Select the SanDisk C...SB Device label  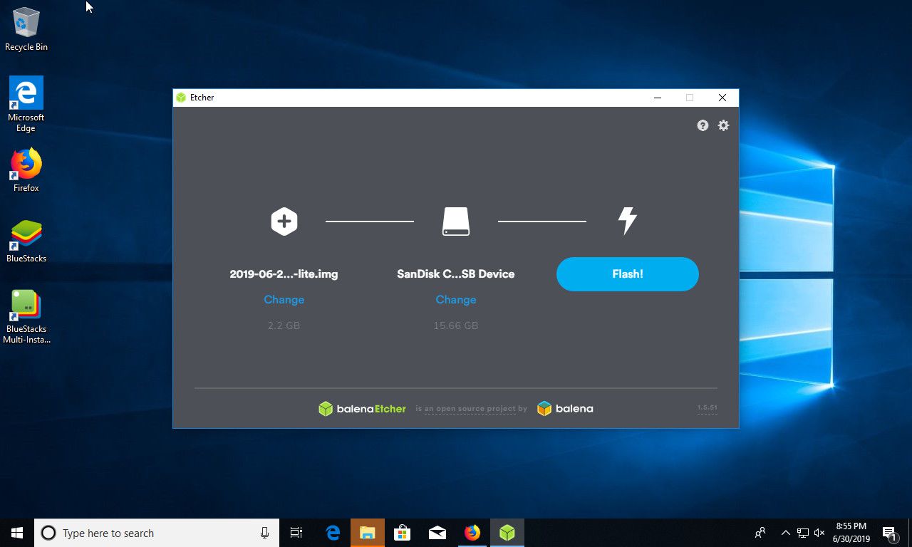456,274
